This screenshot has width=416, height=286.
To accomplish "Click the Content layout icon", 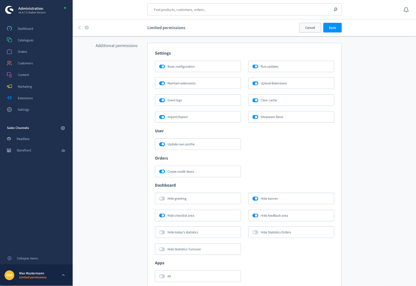I will tap(9, 75).
